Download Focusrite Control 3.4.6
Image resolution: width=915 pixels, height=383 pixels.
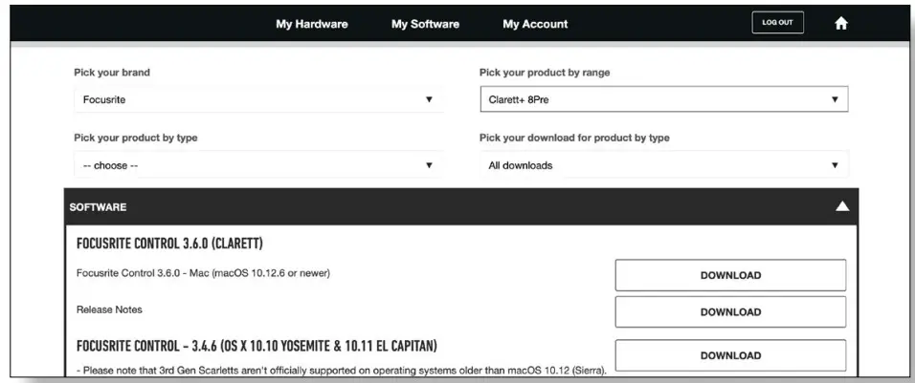730,355
